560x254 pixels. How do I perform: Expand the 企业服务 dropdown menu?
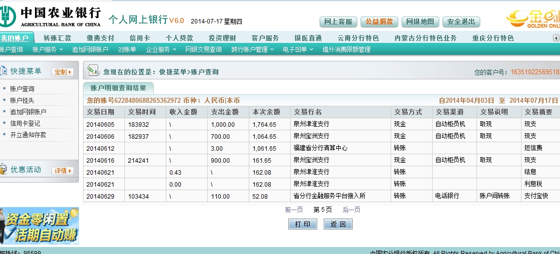coord(161,49)
